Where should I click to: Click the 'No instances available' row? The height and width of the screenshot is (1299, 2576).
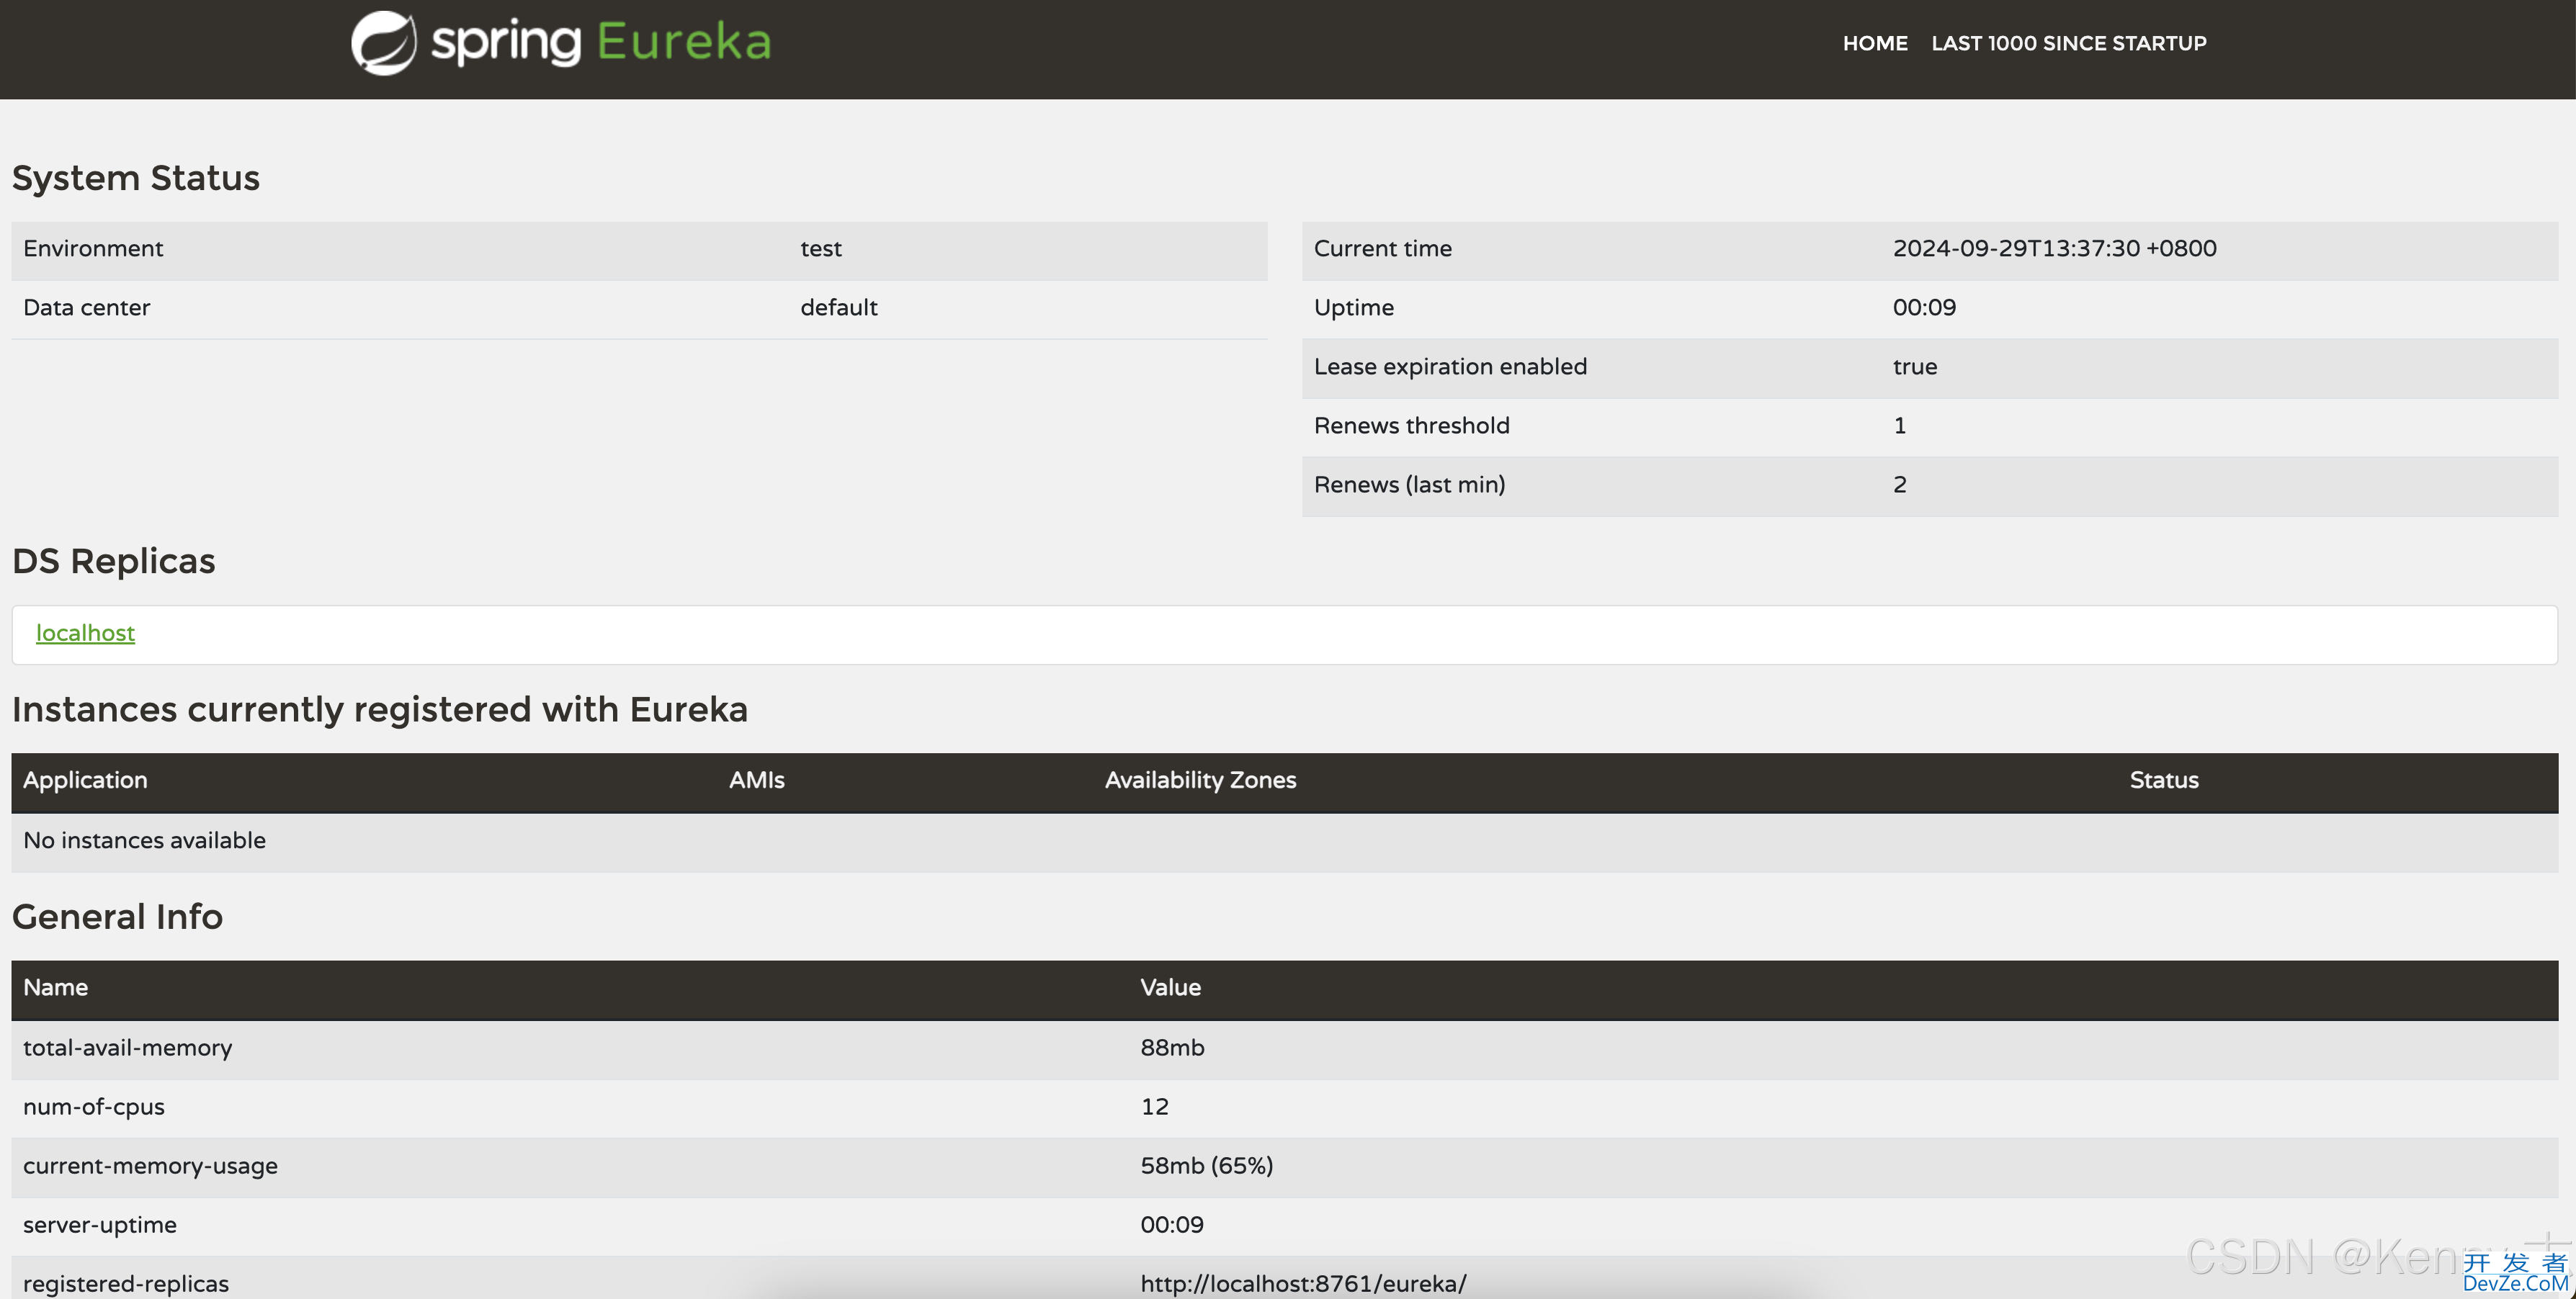(x=1285, y=841)
